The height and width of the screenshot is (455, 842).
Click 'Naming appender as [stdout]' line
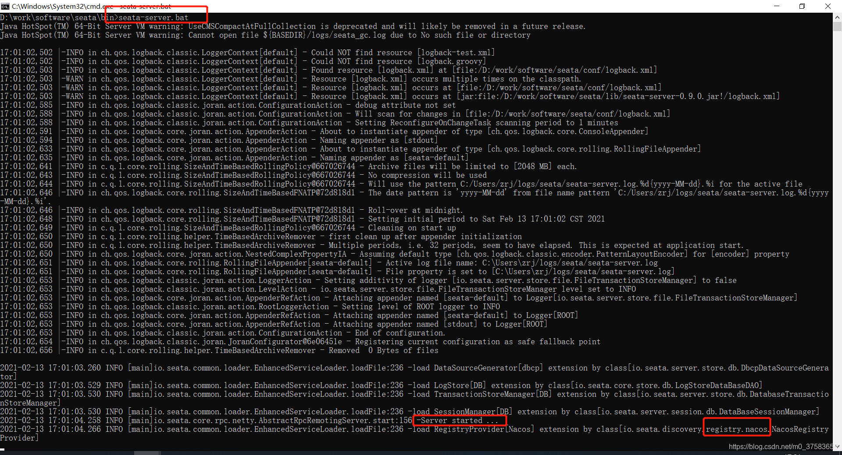(379, 140)
